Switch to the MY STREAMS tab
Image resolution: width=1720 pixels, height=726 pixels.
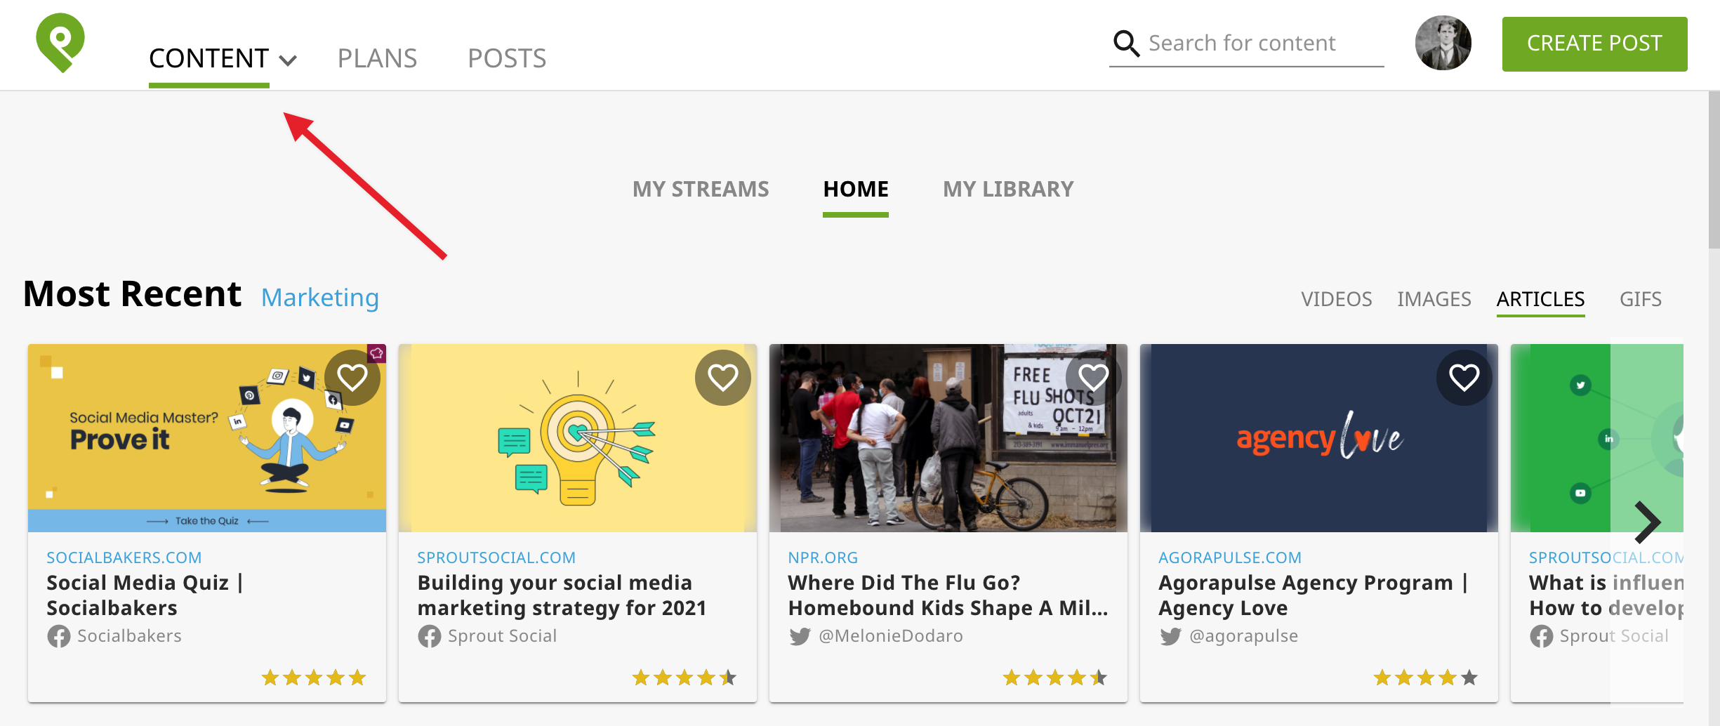click(700, 189)
